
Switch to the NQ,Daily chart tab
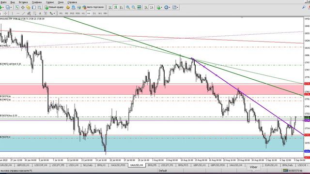pos(88,165)
